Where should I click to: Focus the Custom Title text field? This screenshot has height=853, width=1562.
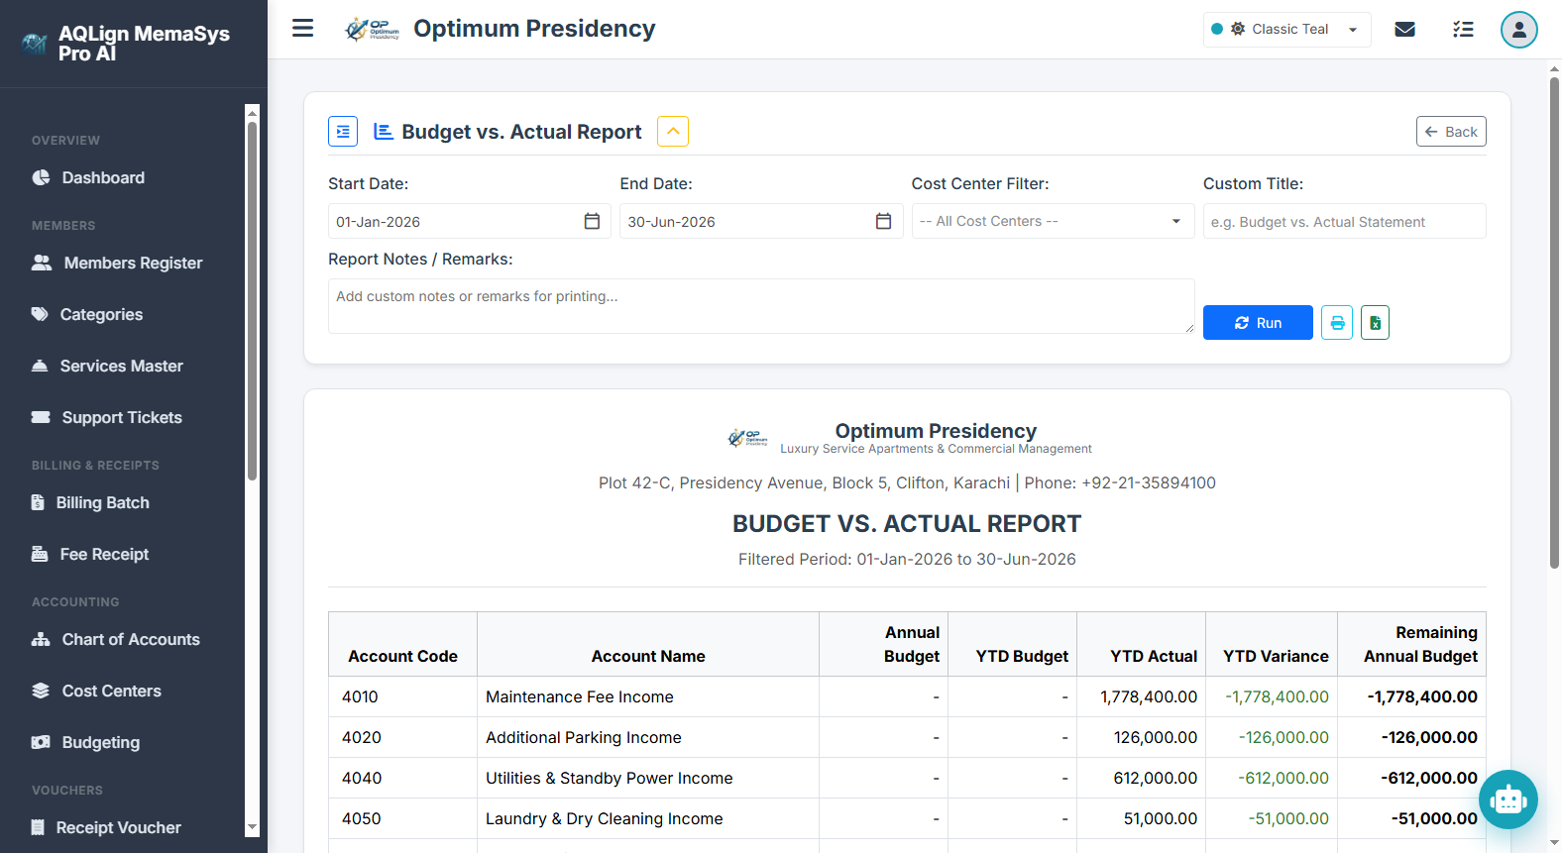pyautogui.click(x=1345, y=221)
